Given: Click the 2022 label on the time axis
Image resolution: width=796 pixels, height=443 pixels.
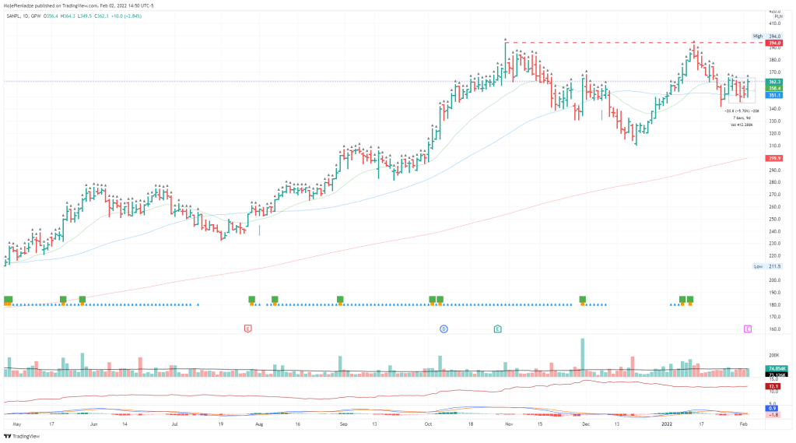Looking at the screenshot, I should pyautogui.click(x=667, y=424).
